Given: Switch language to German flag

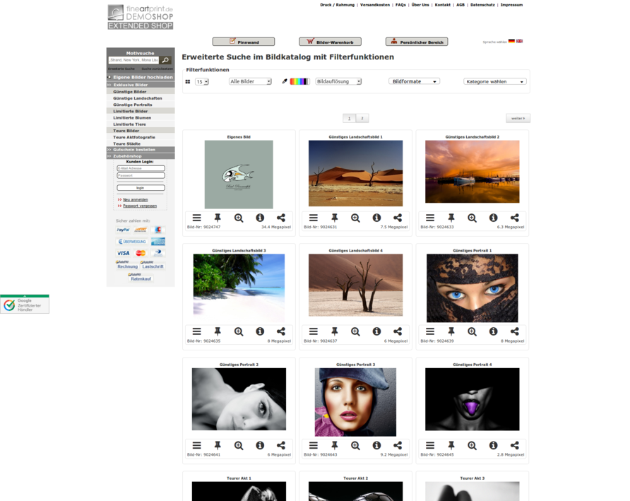Looking at the screenshot, I should (x=511, y=41).
